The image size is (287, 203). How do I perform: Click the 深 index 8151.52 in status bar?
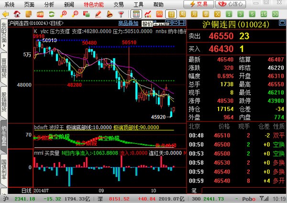click(x=119, y=199)
